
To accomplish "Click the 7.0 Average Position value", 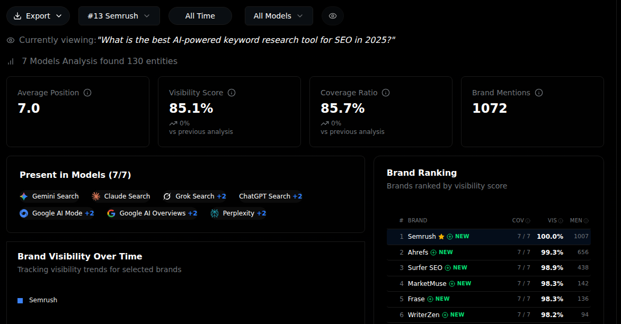I will pyautogui.click(x=29, y=109).
